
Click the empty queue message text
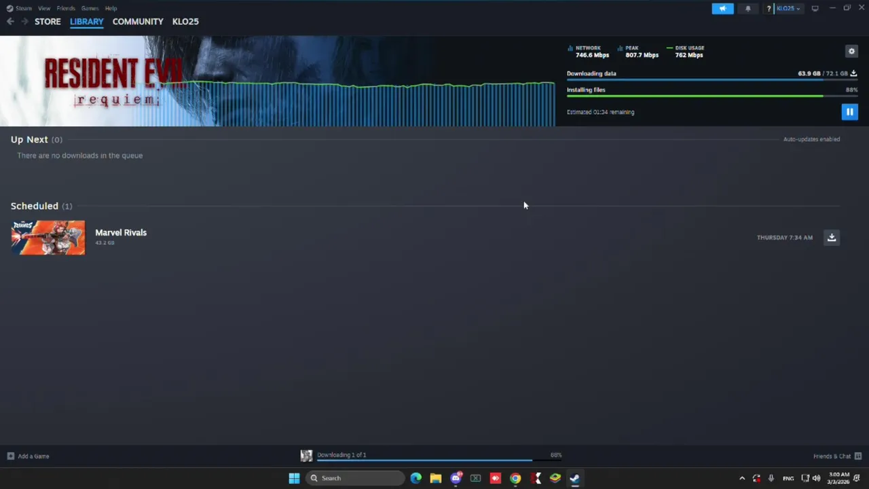point(79,156)
